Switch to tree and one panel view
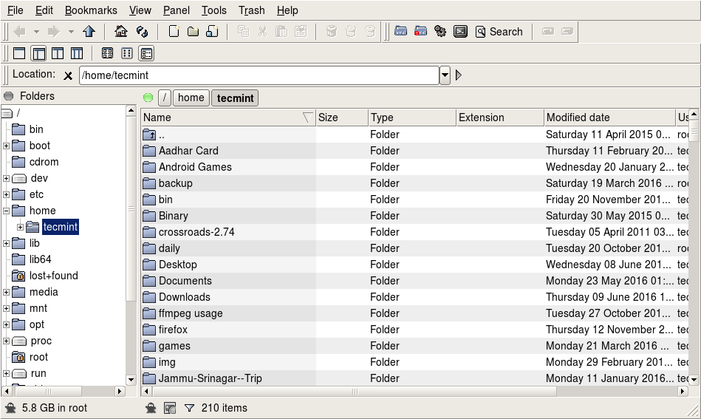The image size is (701, 419). pos(38,53)
